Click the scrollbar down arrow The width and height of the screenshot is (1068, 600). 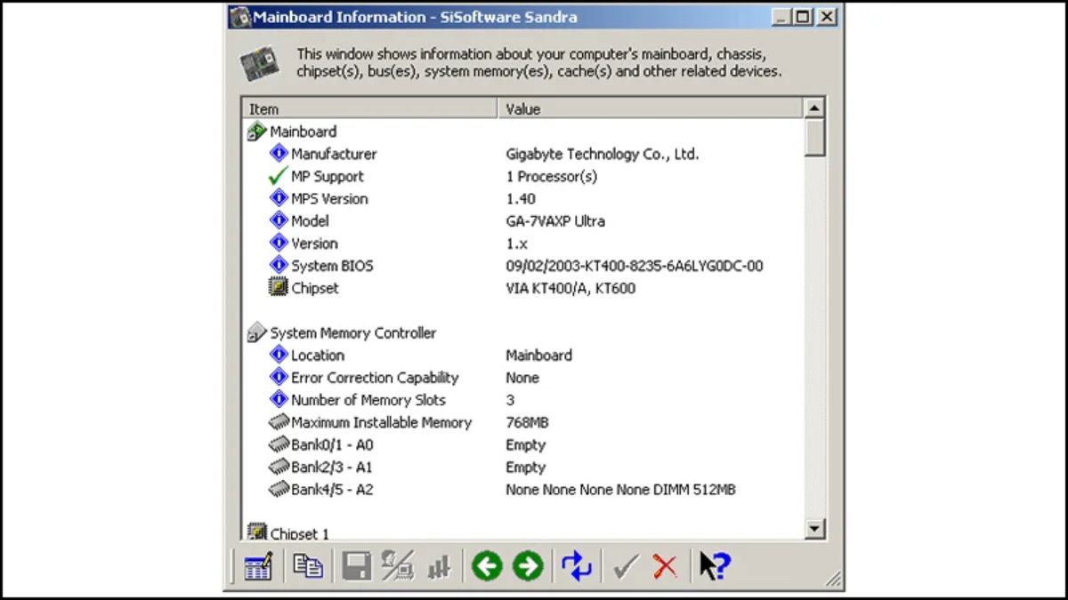tap(814, 529)
